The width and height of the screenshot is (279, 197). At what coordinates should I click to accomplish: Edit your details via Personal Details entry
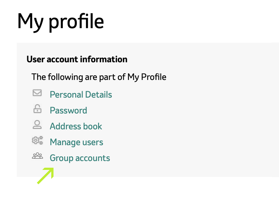[x=81, y=95]
